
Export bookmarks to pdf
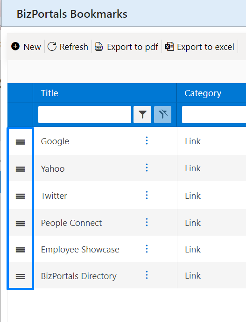[x=127, y=47]
